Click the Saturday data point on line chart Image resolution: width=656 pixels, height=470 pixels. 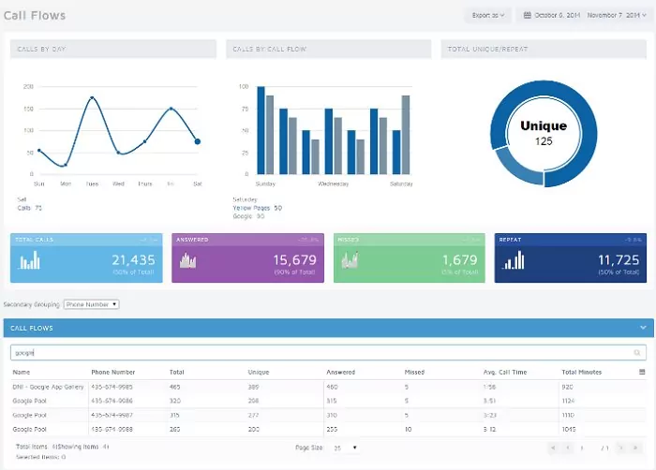(x=197, y=141)
